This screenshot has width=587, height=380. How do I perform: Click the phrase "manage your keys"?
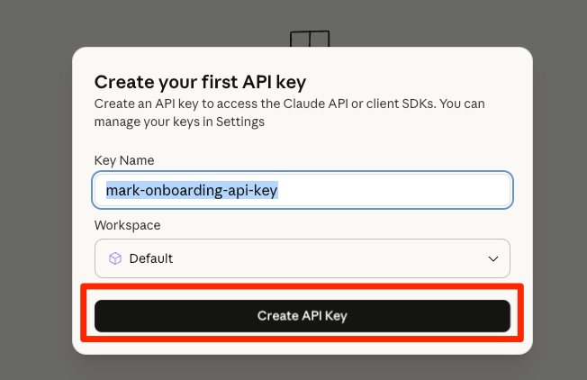pos(136,122)
